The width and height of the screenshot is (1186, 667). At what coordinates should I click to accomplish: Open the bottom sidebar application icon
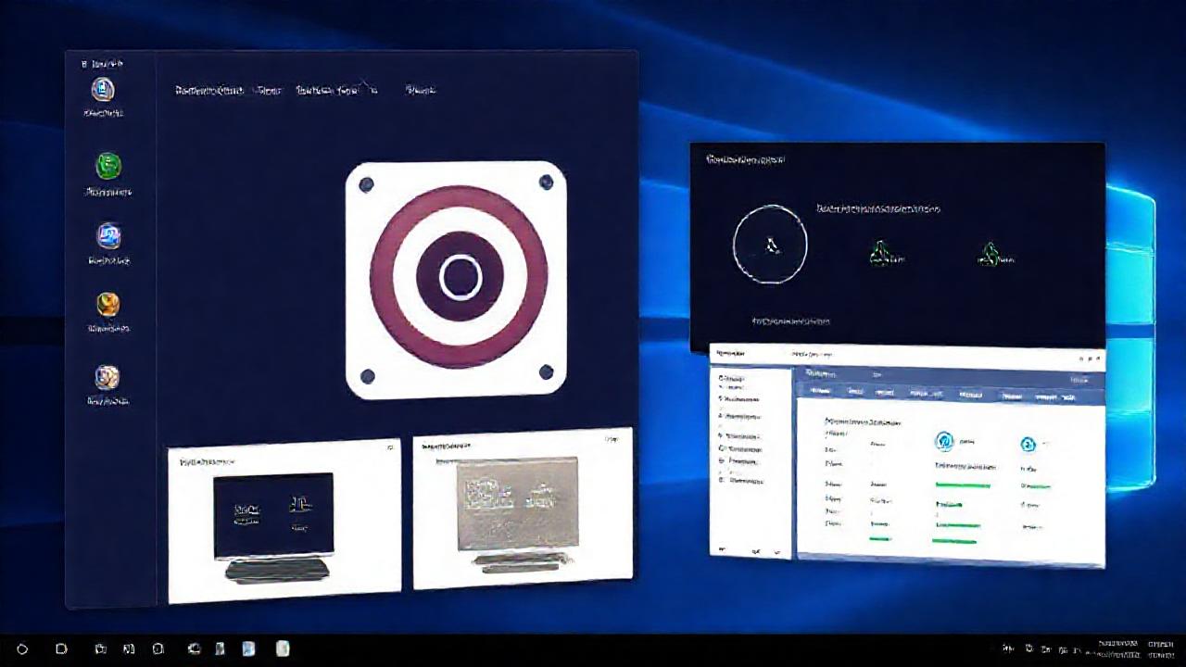click(x=108, y=377)
